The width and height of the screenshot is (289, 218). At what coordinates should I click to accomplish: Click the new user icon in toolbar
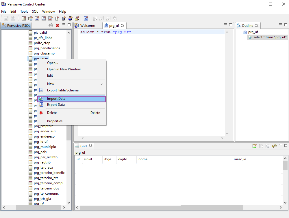tap(70, 18)
